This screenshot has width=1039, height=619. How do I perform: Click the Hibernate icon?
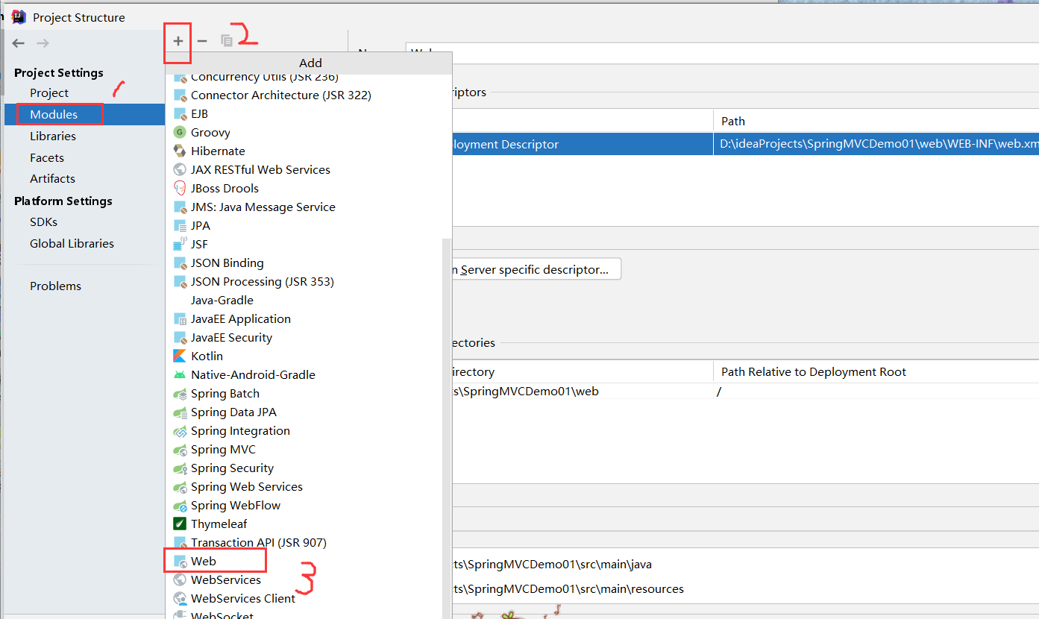180,151
